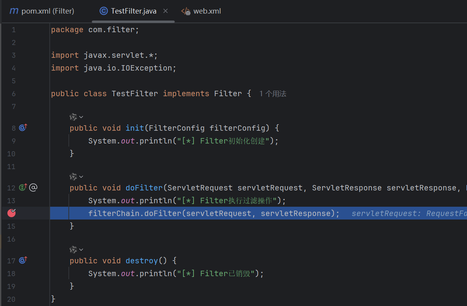Screen dimensions: 467x306
Task: Click the Maven icon on pom.xml tab
Action: coord(14,11)
